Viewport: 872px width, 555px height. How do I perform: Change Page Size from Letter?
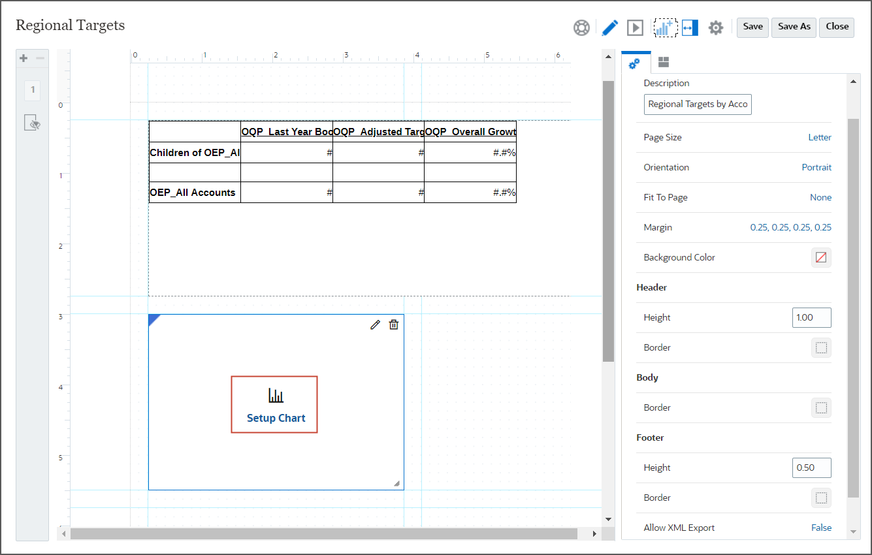[x=820, y=137]
